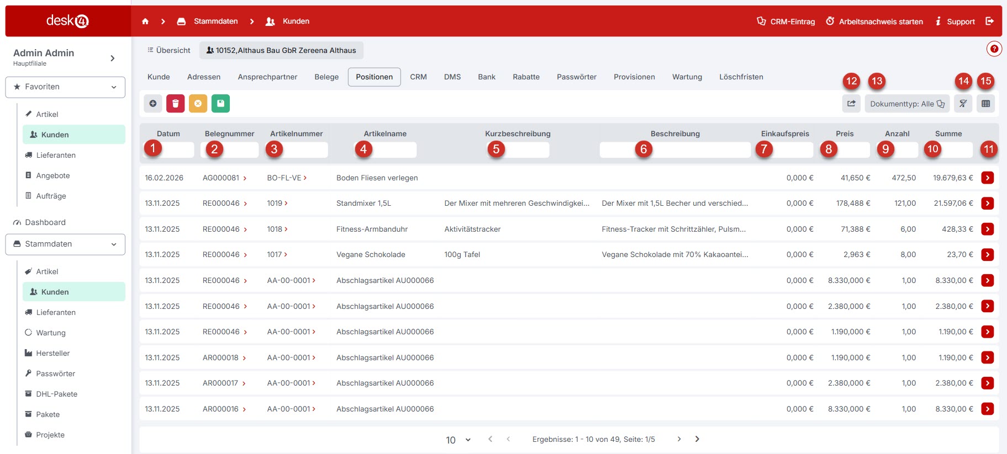Image resolution: width=1007 pixels, height=454 pixels.
Task: Open the Ansprechpartner tab
Action: pos(267,77)
